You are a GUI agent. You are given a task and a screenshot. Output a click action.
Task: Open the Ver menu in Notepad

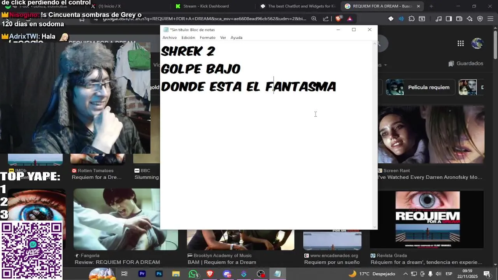[x=223, y=38]
